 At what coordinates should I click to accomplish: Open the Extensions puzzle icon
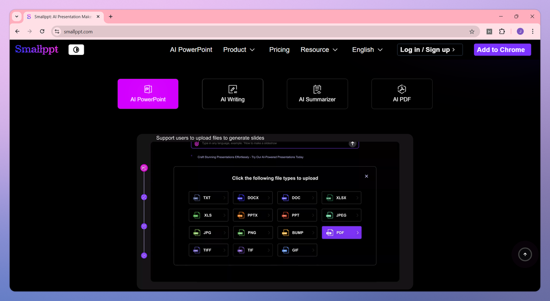tap(502, 32)
